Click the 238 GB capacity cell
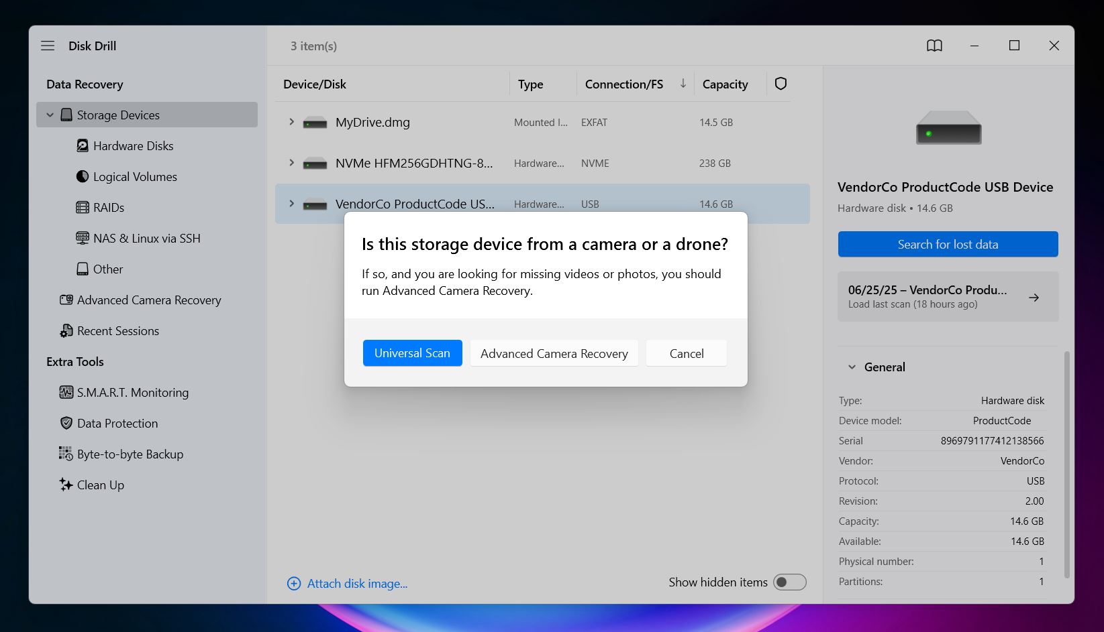The width and height of the screenshot is (1104, 632). [715, 163]
